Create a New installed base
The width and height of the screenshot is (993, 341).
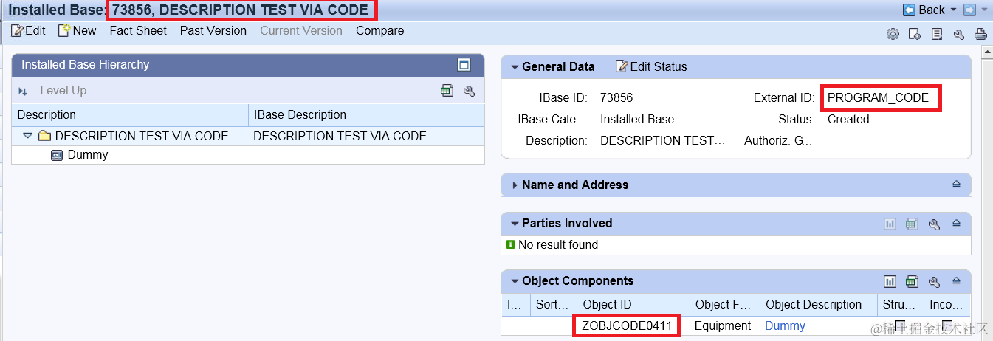(x=77, y=31)
